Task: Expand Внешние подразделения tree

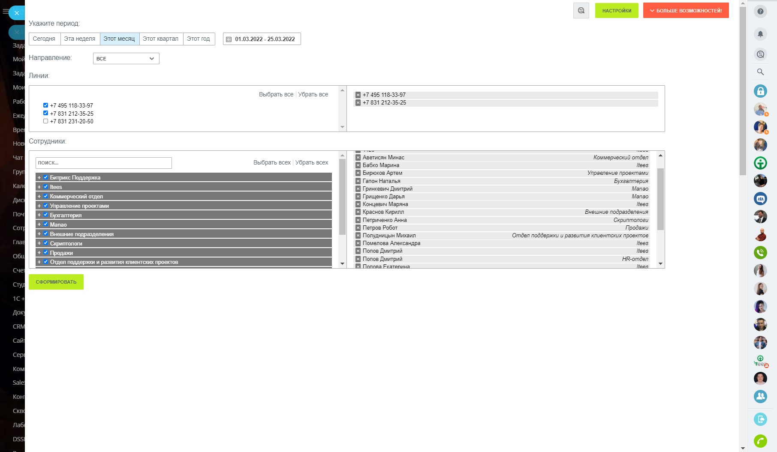Action: 39,234
